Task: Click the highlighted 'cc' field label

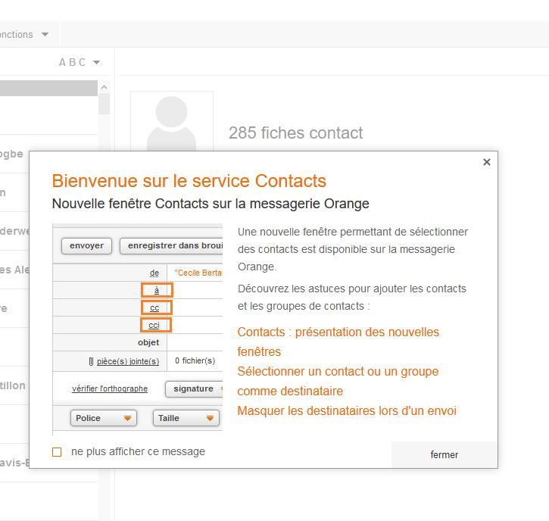Action: [157, 307]
